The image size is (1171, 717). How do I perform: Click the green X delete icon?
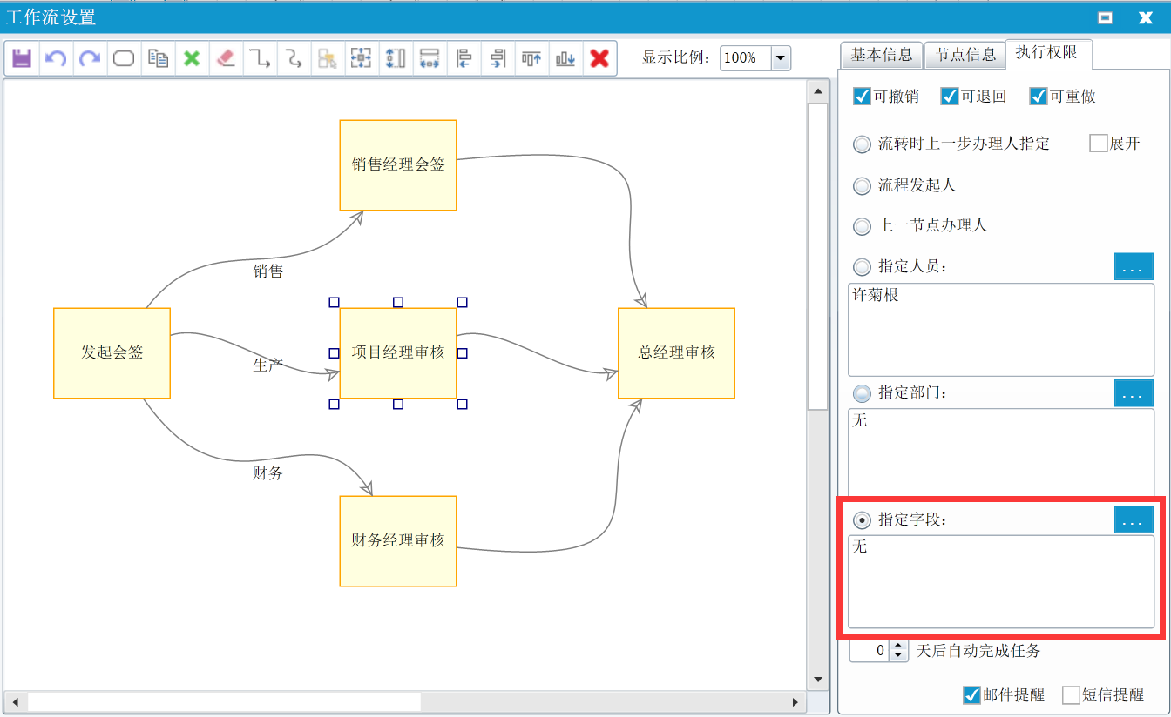tap(192, 58)
